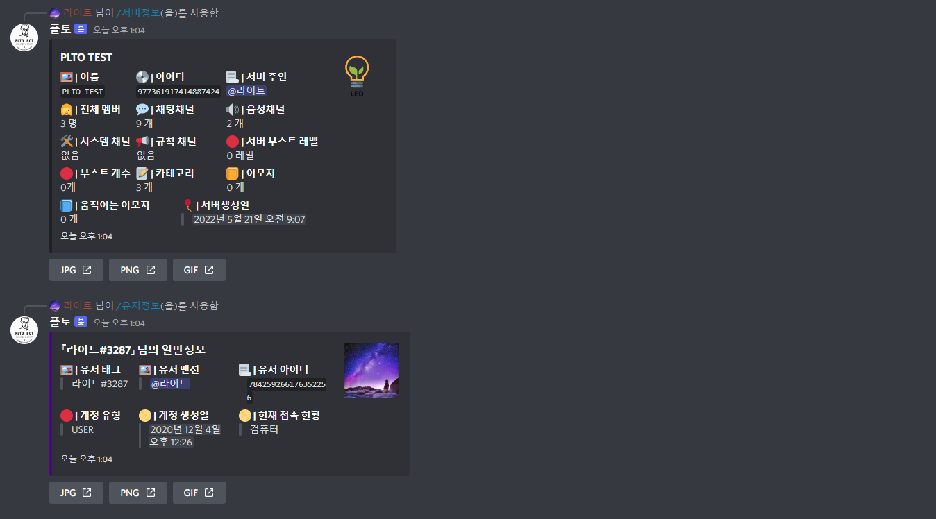Open the JPG link under the PLTO TEST embed
936x519 pixels.
[76, 270]
